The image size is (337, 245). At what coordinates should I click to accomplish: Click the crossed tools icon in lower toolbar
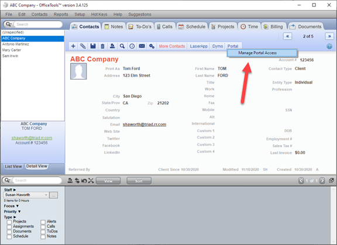click(x=91, y=181)
